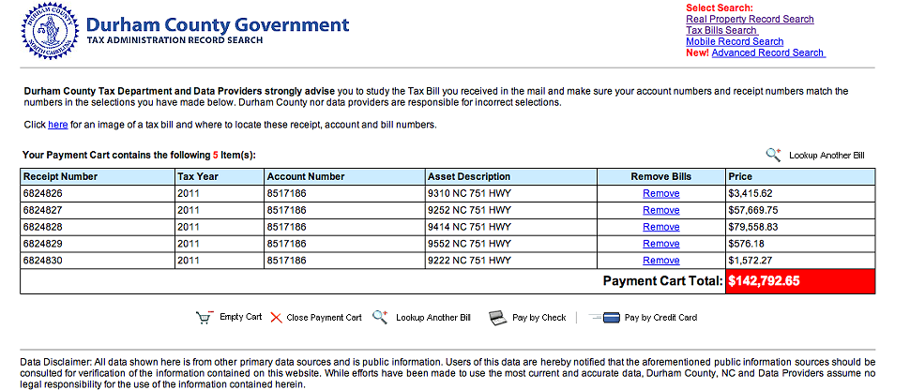
Task: Open Mobile Record Search link
Action: click(735, 42)
